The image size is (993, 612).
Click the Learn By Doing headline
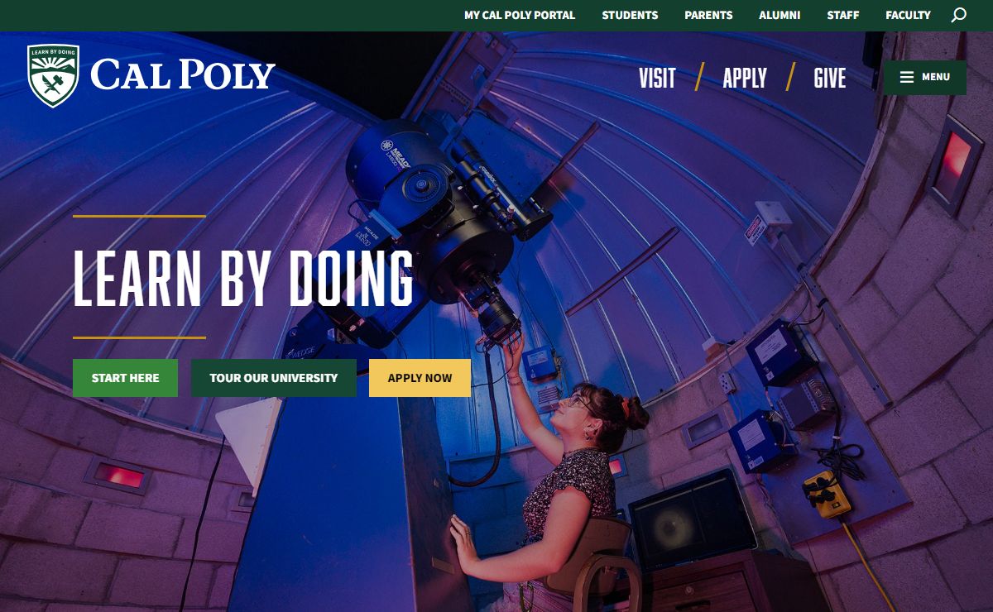[x=243, y=278]
